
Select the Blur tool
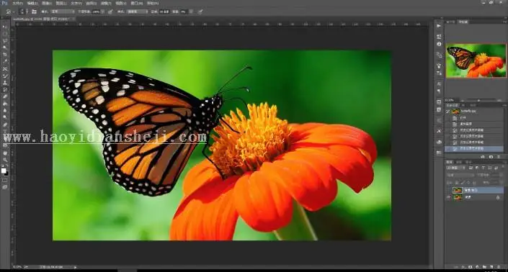coord(5,110)
